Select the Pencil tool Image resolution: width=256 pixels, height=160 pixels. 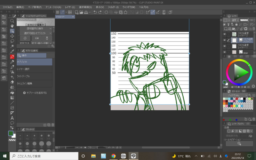coord(12,62)
